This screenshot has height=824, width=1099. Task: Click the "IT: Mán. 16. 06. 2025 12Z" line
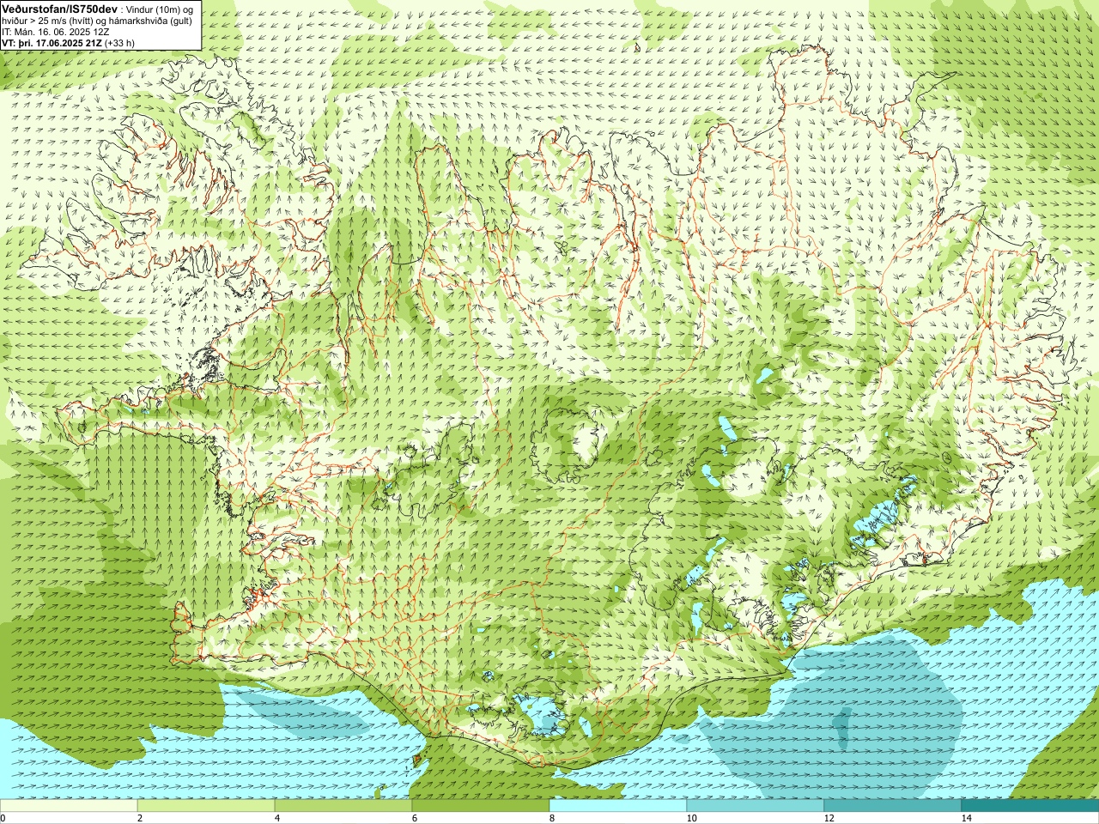tap(55, 32)
